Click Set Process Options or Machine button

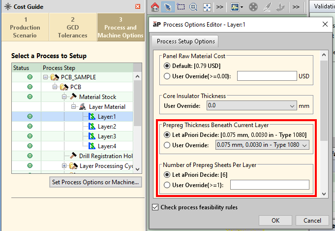(x=96, y=182)
